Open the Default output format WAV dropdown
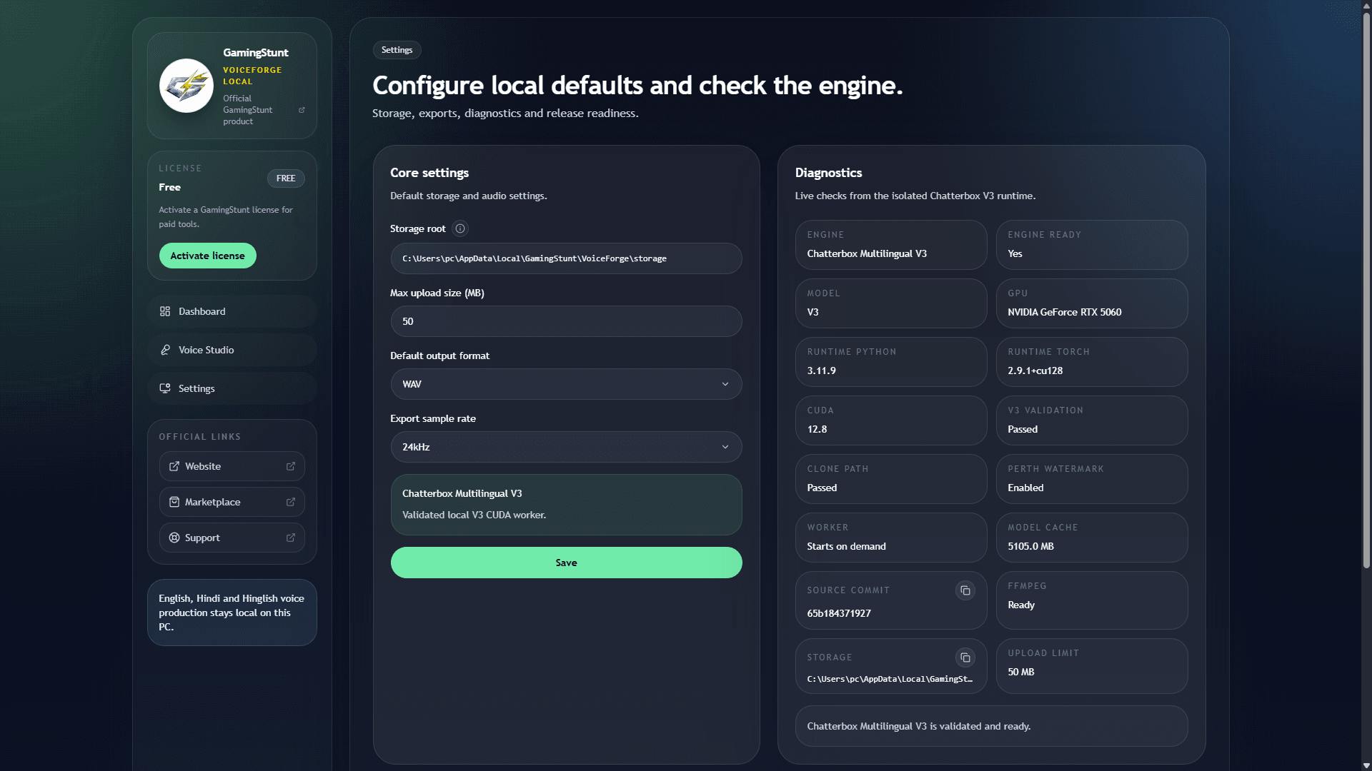The image size is (1372, 771). tap(566, 384)
